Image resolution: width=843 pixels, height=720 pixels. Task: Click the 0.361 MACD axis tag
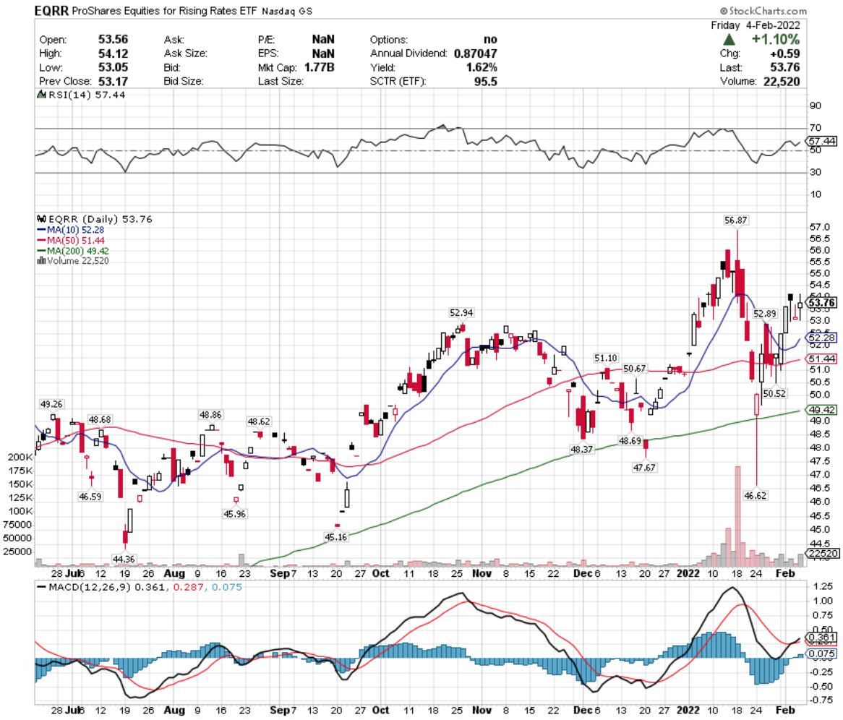click(x=822, y=638)
